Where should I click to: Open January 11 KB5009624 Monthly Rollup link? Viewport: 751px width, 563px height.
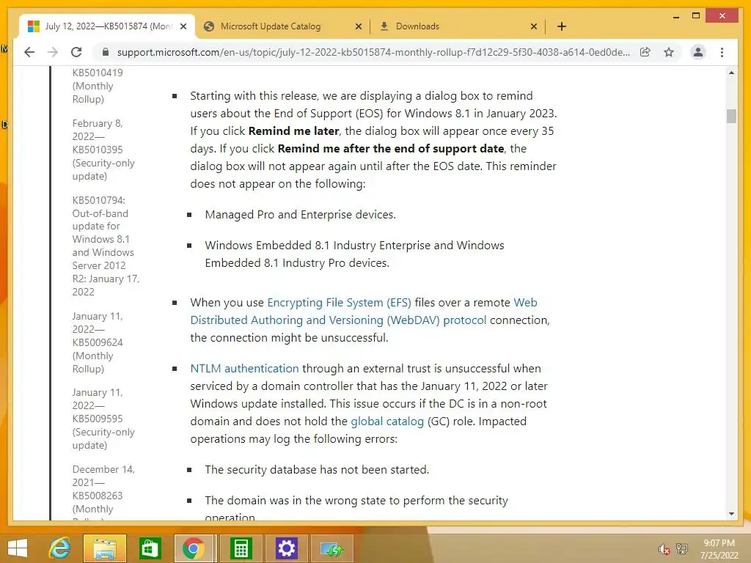(x=98, y=342)
